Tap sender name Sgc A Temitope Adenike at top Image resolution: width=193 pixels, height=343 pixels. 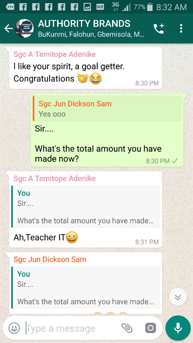tap(55, 54)
